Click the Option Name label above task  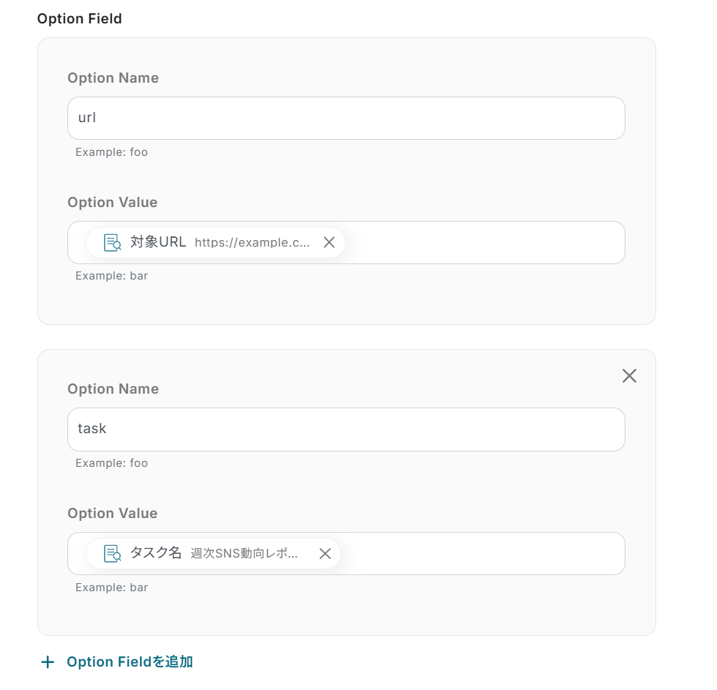pos(113,389)
